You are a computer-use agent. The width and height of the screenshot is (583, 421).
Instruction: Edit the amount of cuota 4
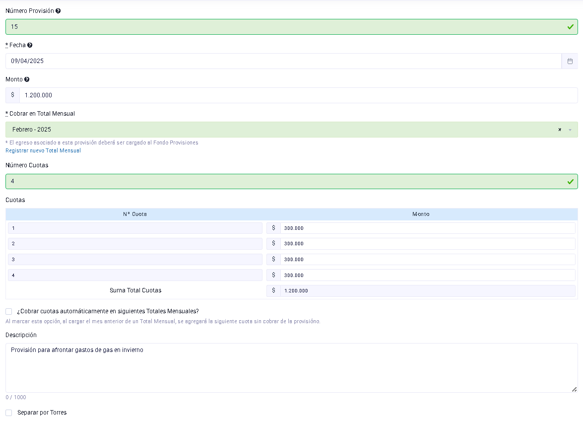[427, 275]
